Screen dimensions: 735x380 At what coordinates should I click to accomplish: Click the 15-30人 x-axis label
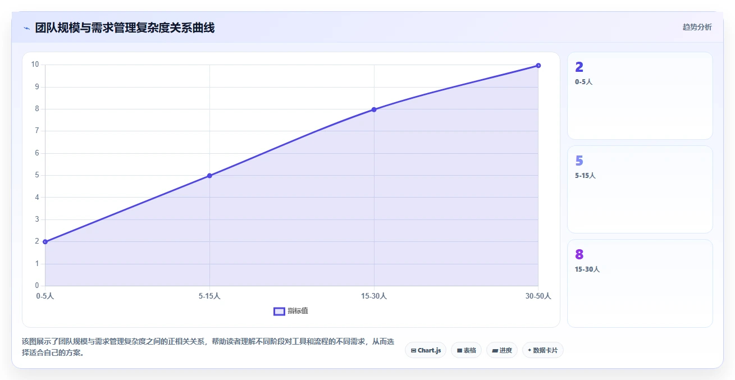click(374, 296)
